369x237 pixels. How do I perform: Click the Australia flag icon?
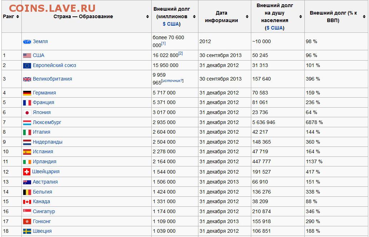pos(27,182)
